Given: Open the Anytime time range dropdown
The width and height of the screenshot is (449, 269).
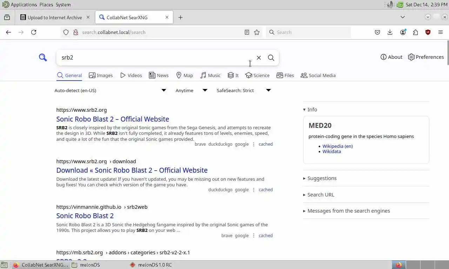Looking at the screenshot, I should pyautogui.click(x=192, y=90).
